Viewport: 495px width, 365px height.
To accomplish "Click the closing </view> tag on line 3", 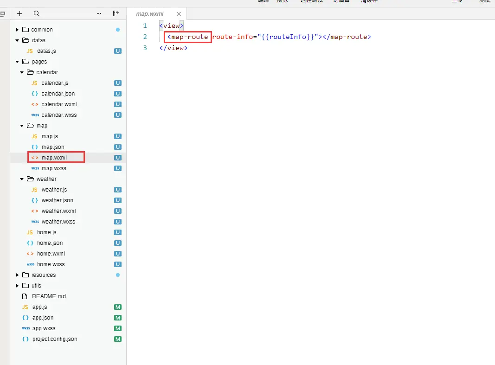I will (x=174, y=48).
